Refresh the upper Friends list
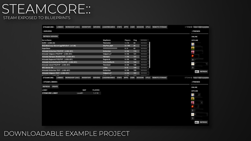The width and height of the screenshot is (251, 141). tap(204, 72)
